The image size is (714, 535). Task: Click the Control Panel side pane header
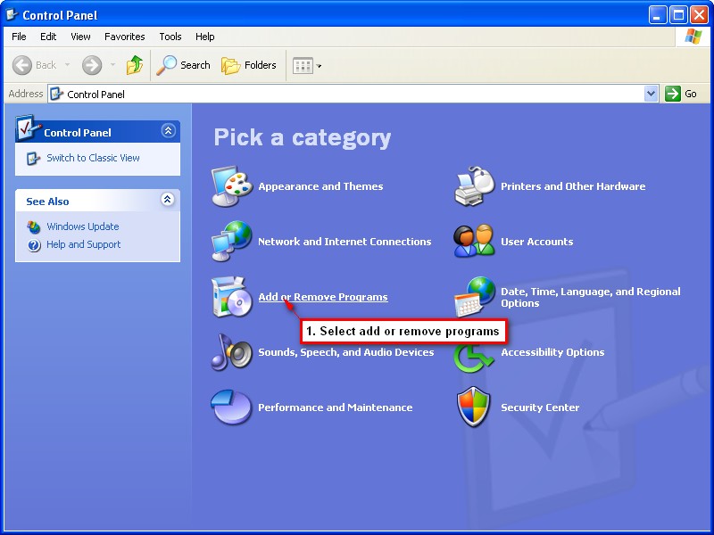(x=97, y=131)
